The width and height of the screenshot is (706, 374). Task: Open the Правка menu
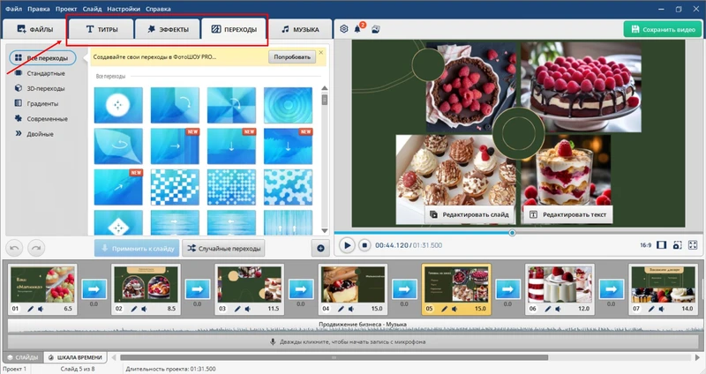[38, 9]
